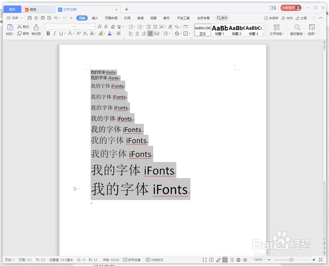Click the Increase Indent icon
The width and height of the screenshot is (329, 266).
coord(155,27)
